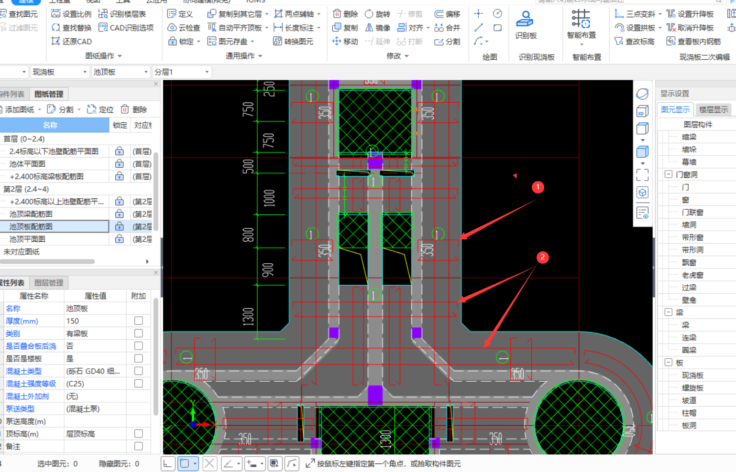Switch to the 图纸管理 tab
The height and width of the screenshot is (472, 736).
click(49, 94)
